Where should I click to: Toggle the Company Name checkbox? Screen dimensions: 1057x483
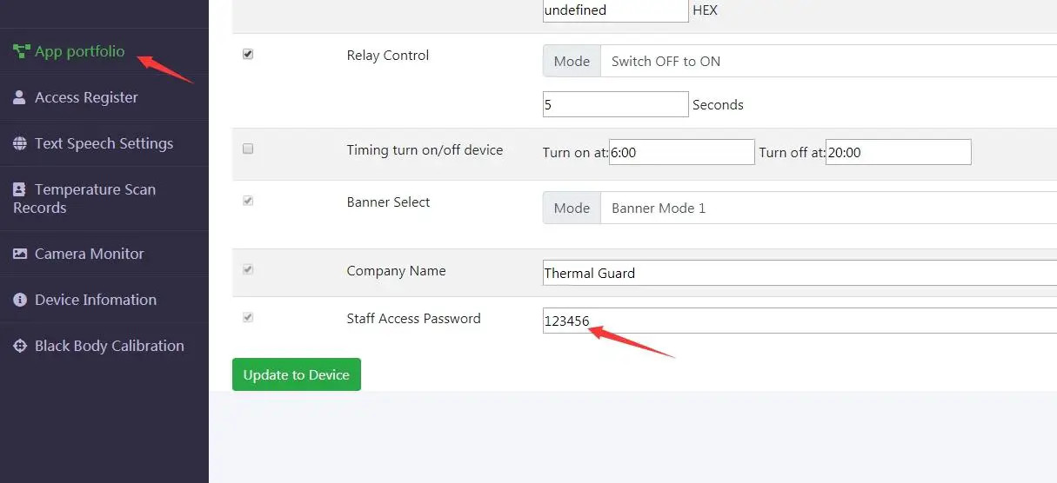tap(248, 269)
